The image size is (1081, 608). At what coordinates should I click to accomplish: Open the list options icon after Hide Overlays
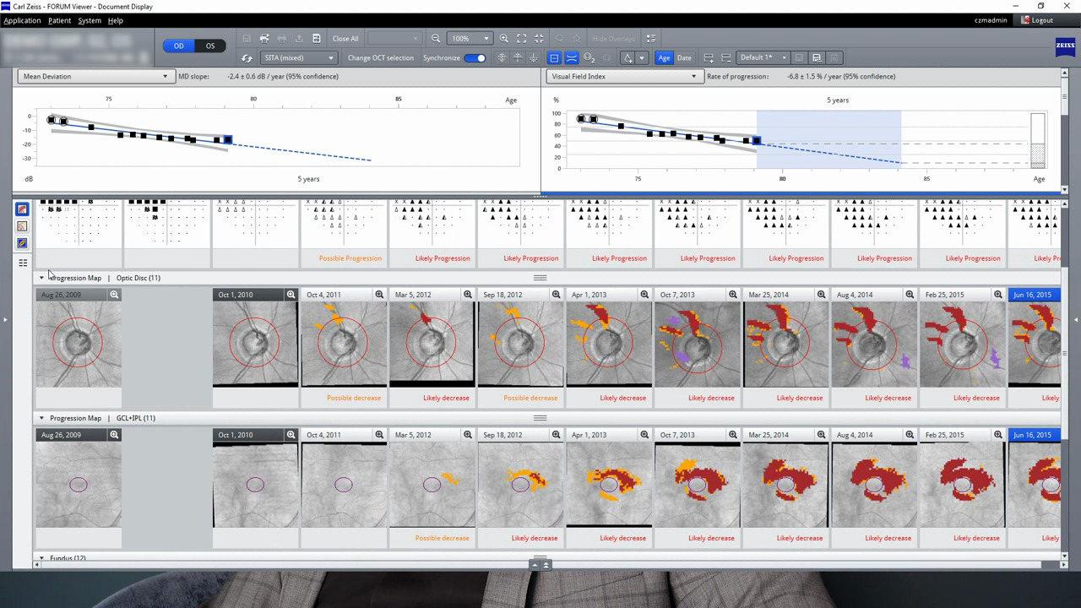click(x=650, y=39)
